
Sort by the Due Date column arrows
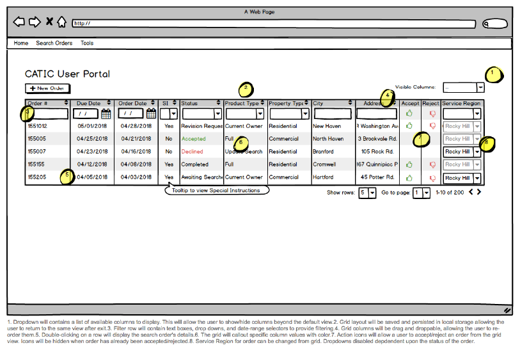pos(109,102)
